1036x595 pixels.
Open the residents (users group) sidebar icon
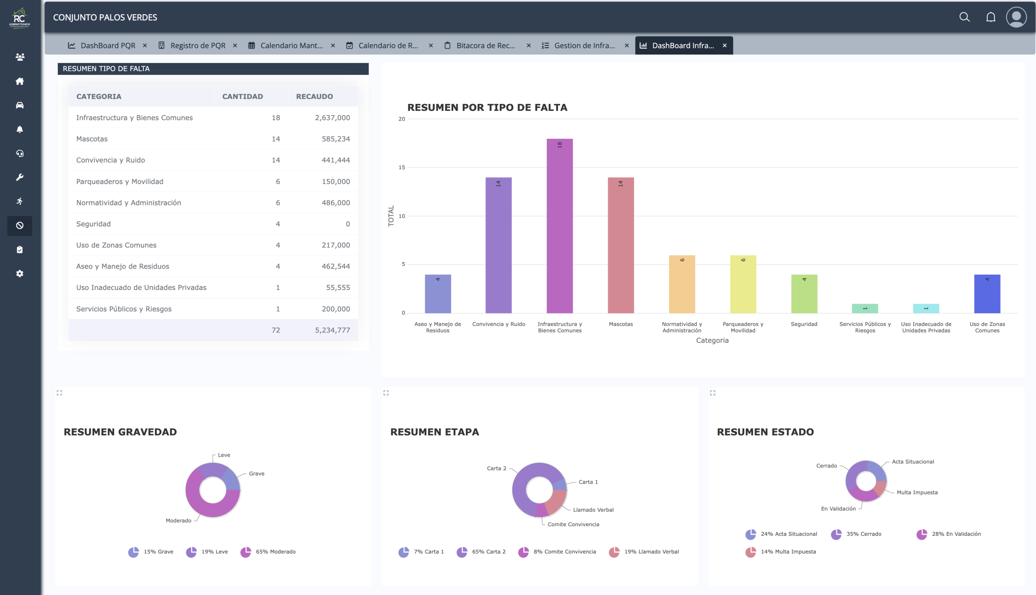pyautogui.click(x=19, y=57)
